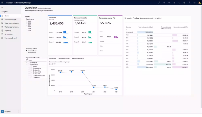Check the Contoso Corp checkbox
This screenshot has width=202, height=117.
click(x=29, y=64)
